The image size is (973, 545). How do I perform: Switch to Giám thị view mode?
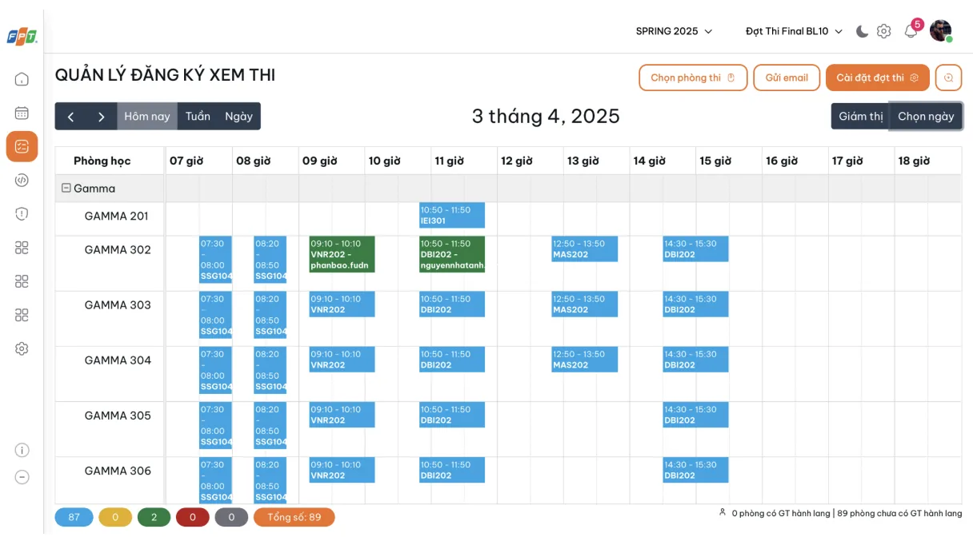860,116
